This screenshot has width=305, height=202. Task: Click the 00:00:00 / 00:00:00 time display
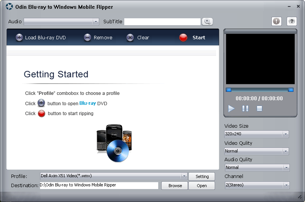coord(259,98)
